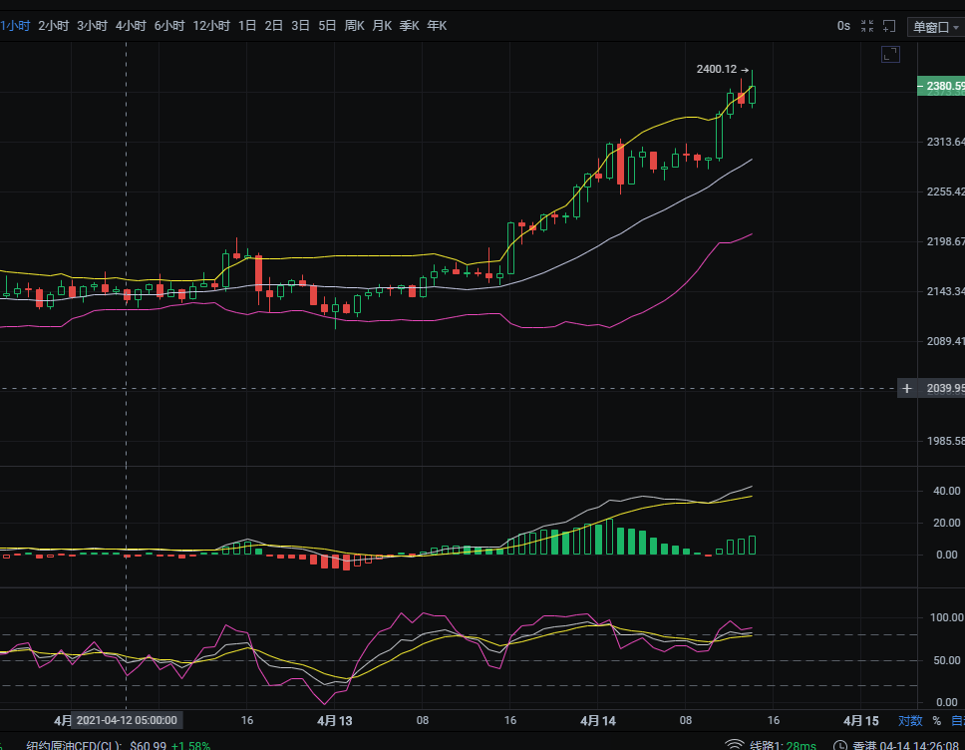This screenshot has width=965, height=750.
Task: Choose the 1日 daily interval
Action: pos(247,26)
